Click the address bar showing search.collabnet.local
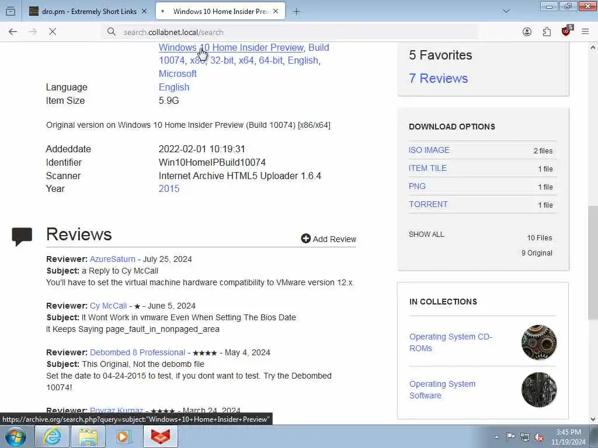Image resolution: width=598 pixels, height=448 pixels. coord(290,32)
